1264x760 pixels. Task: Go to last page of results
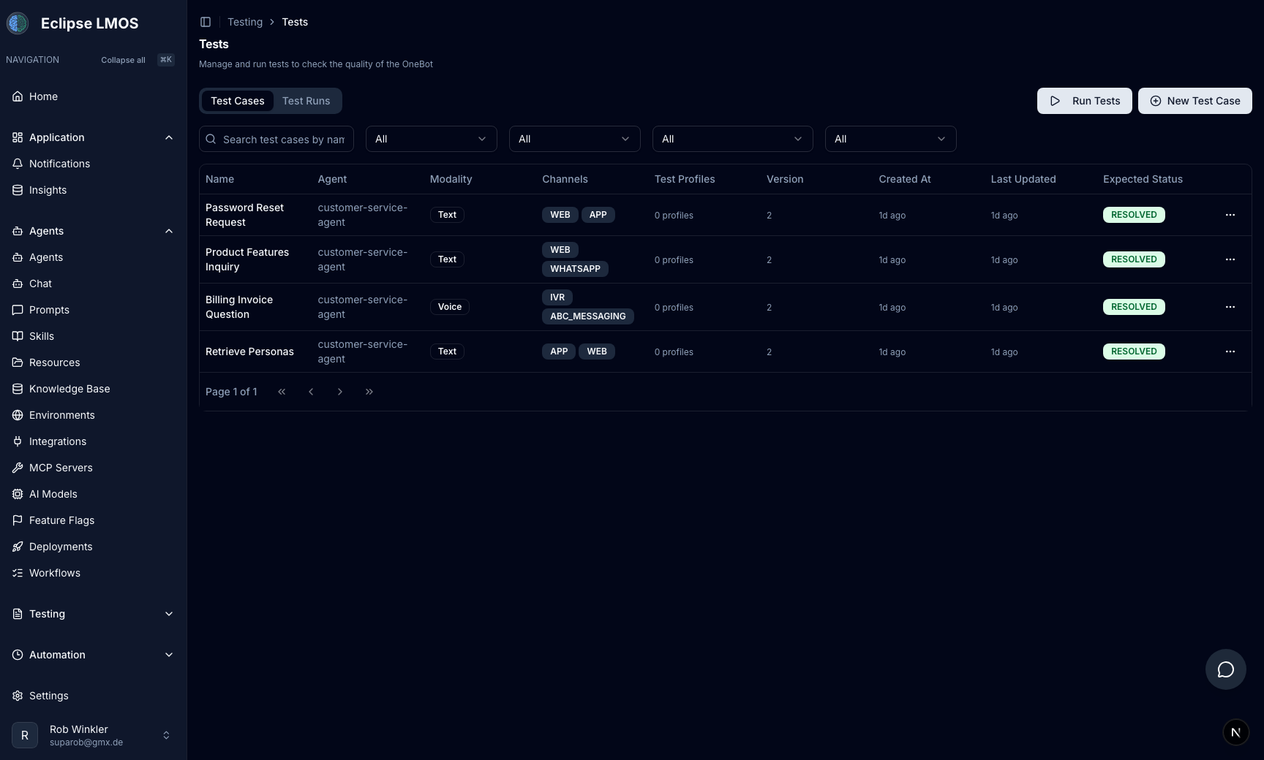(x=369, y=392)
